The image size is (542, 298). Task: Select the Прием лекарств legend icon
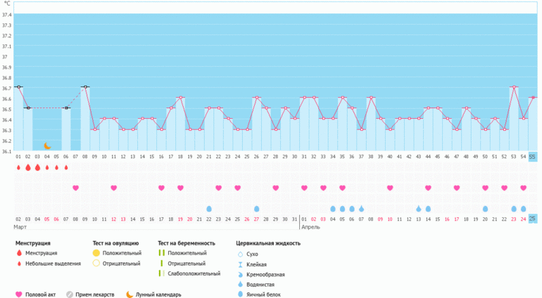(70, 294)
